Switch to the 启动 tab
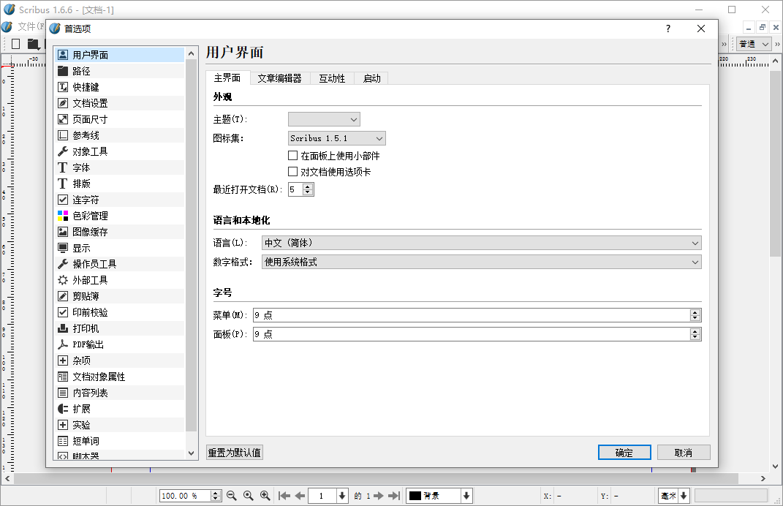This screenshot has height=506, width=783. (x=371, y=78)
